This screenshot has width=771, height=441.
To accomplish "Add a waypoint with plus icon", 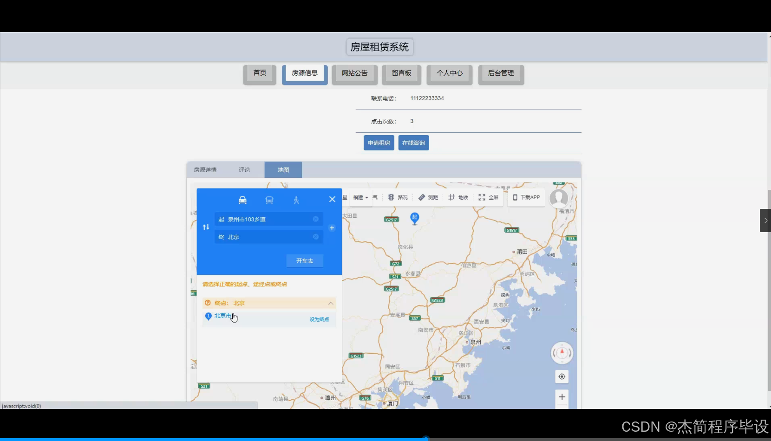I will [332, 228].
